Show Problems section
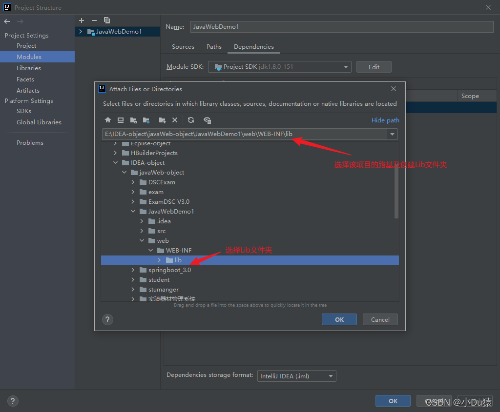 30,143
